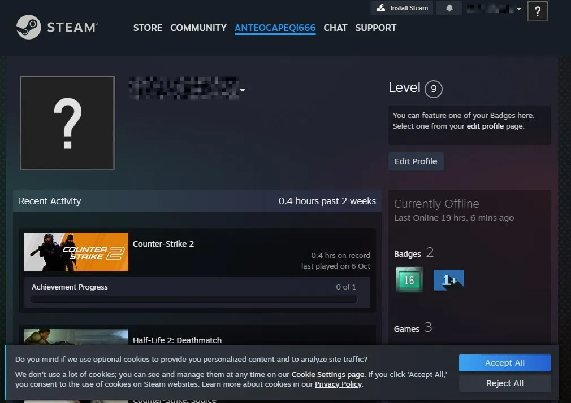Click the Currently Offline status text
Viewport: 571px width, 403px height.
[436, 204]
